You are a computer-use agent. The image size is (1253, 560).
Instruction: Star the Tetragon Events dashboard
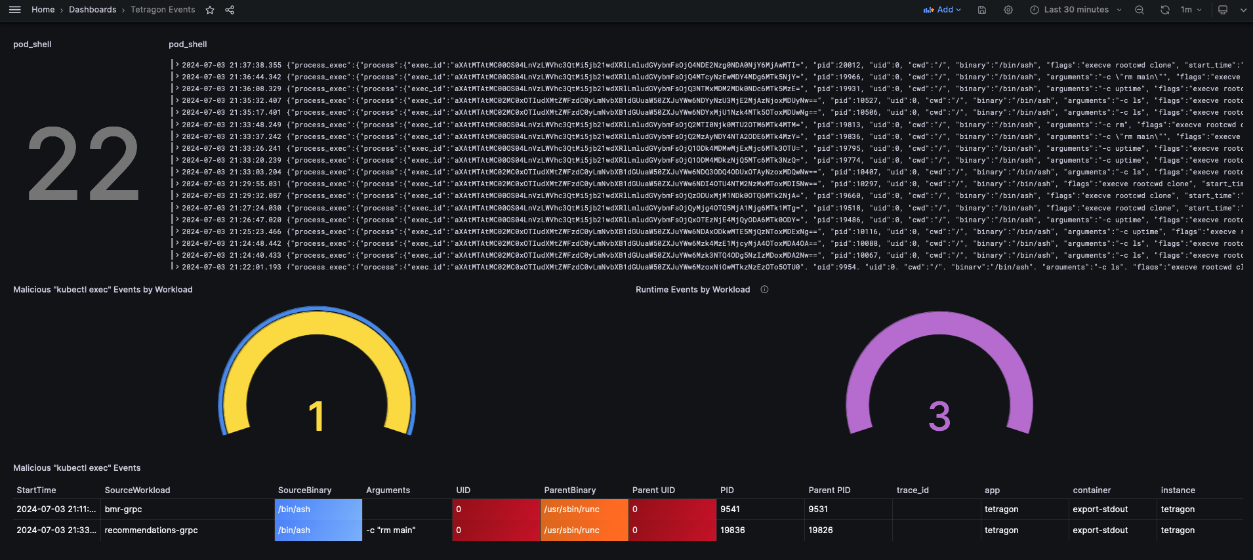[210, 10]
